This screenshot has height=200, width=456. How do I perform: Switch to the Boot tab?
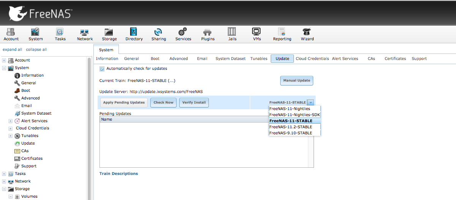[x=155, y=58]
